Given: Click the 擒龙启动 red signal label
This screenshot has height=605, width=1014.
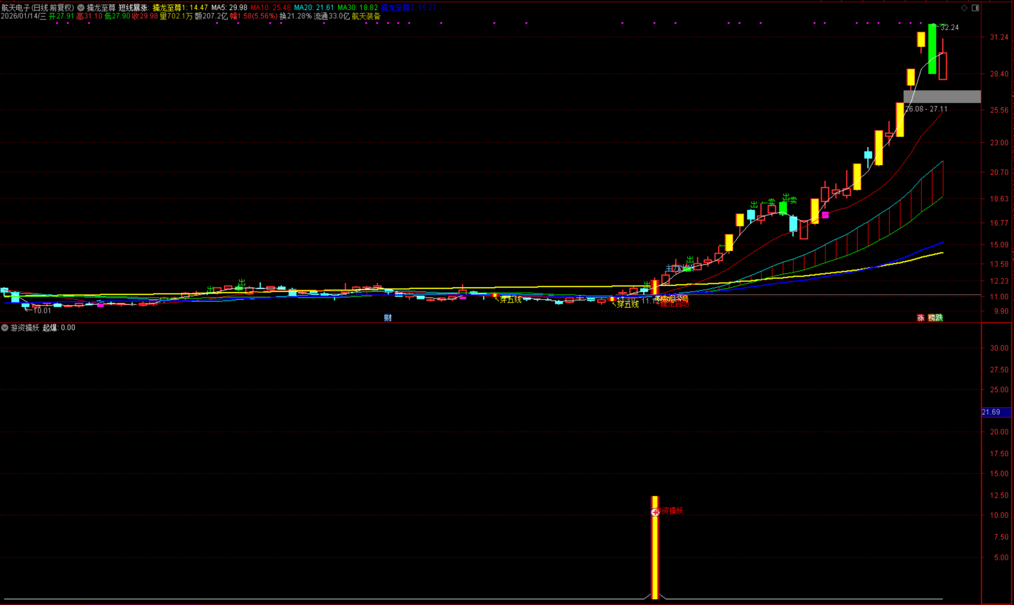Looking at the screenshot, I should (x=675, y=304).
